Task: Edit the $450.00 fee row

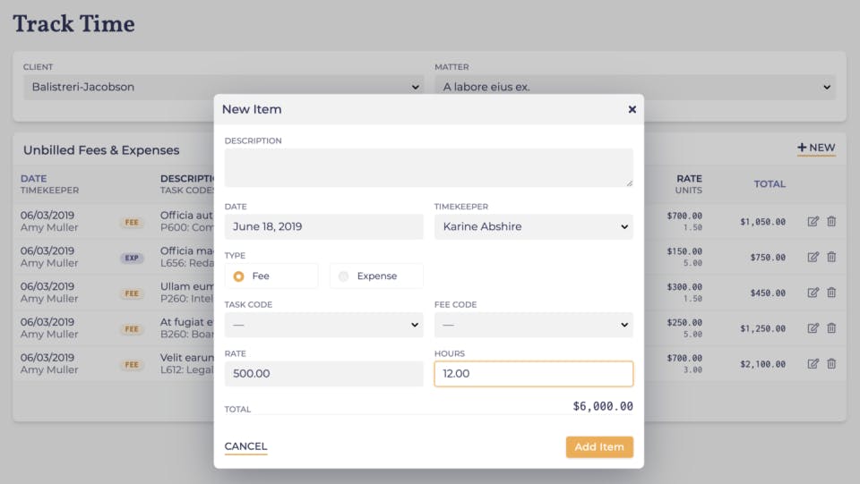Action: tap(813, 293)
